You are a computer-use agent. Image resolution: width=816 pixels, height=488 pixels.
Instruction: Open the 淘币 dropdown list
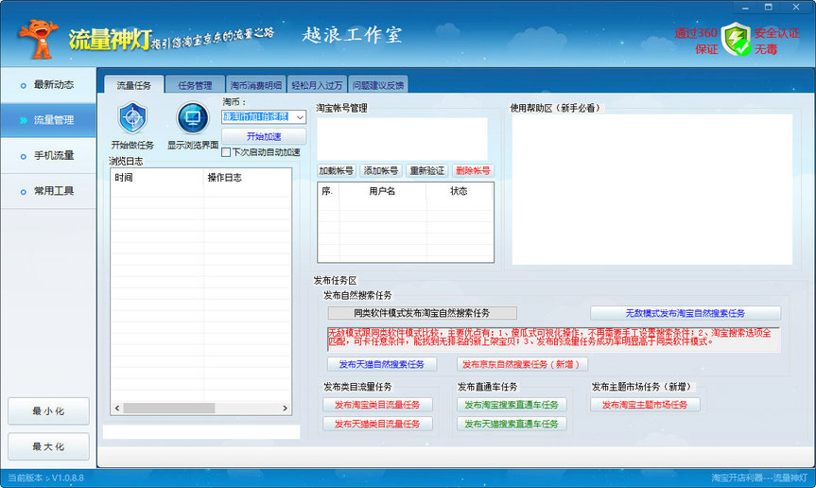(299, 116)
